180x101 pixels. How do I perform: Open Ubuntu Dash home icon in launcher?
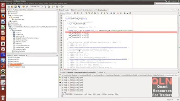(3, 5)
